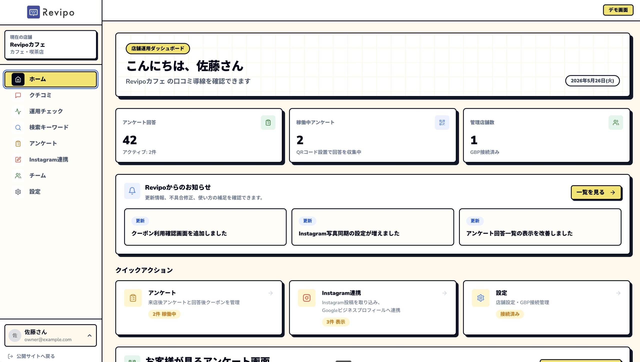Click the arrow on 設定 quick action card

click(x=618, y=293)
